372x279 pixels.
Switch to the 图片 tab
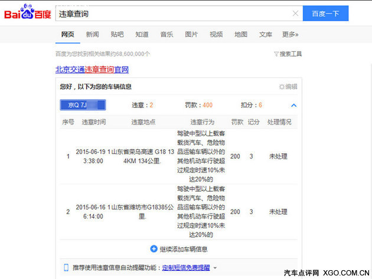191,34
